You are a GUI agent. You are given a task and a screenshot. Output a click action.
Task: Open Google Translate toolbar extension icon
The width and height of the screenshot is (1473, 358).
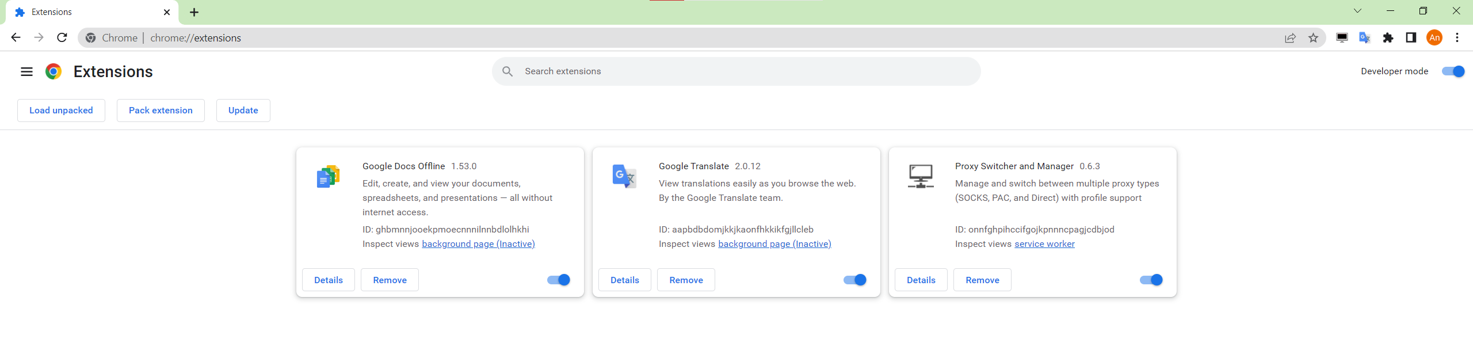tap(1365, 38)
